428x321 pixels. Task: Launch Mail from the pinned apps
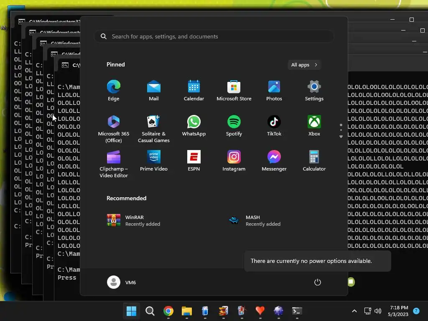pos(154,91)
